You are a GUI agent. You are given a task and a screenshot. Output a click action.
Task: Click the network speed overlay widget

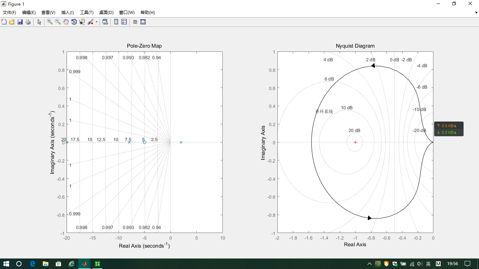(449, 129)
